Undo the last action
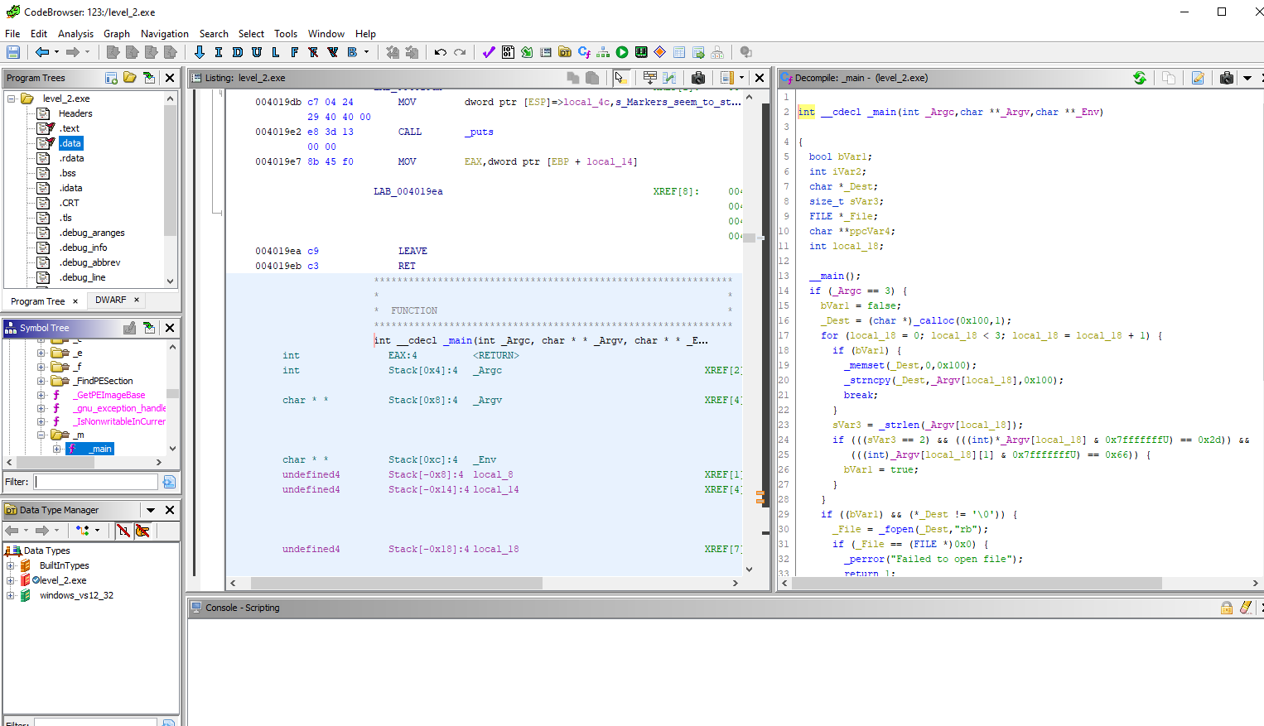The height and width of the screenshot is (726, 1264). click(x=441, y=52)
